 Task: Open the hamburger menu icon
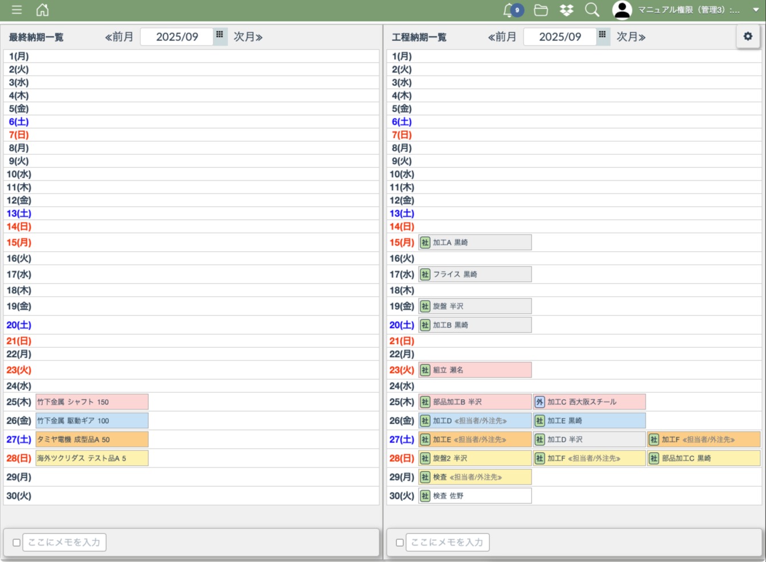coord(17,10)
